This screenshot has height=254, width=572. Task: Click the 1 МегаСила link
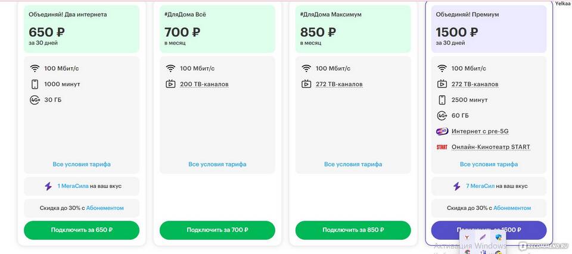73,186
